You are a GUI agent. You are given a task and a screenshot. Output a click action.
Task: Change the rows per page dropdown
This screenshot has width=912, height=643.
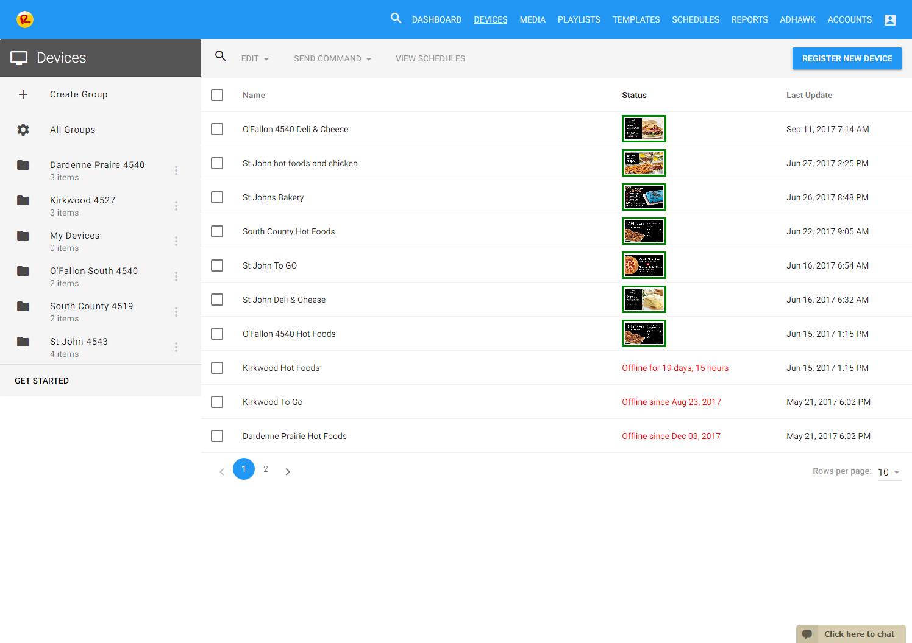(x=889, y=473)
